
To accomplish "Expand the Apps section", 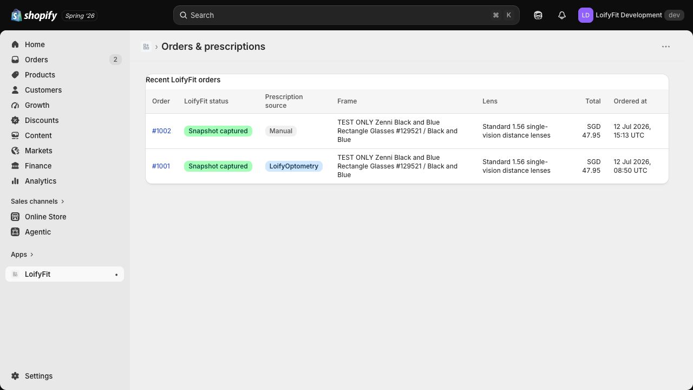I will (22, 255).
